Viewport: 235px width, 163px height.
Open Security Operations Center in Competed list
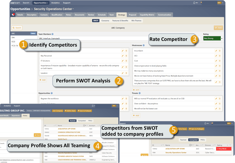[x=176, y=152]
